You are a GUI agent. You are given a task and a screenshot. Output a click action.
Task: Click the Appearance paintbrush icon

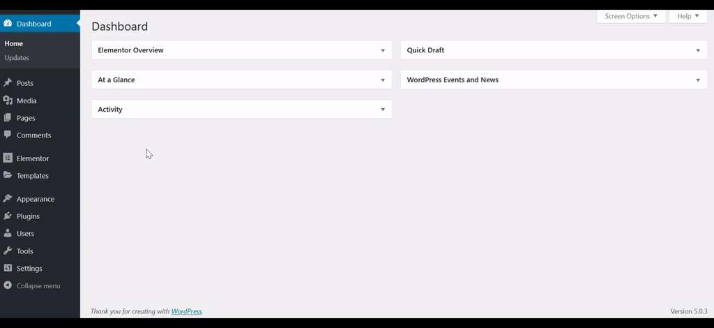[x=8, y=199]
